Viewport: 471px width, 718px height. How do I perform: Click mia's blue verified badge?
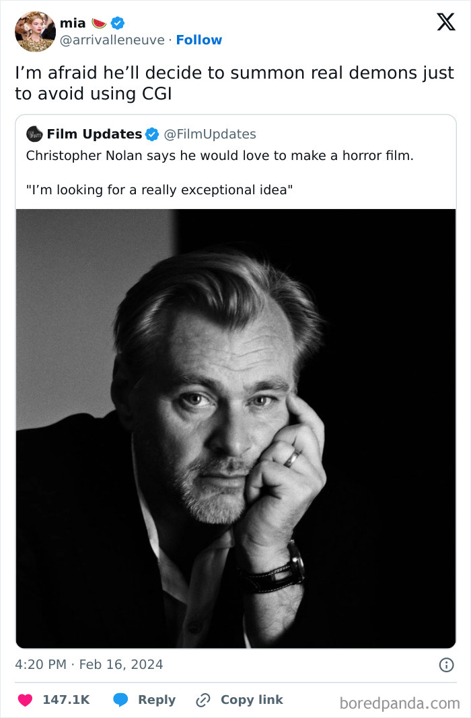click(x=117, y=23)
